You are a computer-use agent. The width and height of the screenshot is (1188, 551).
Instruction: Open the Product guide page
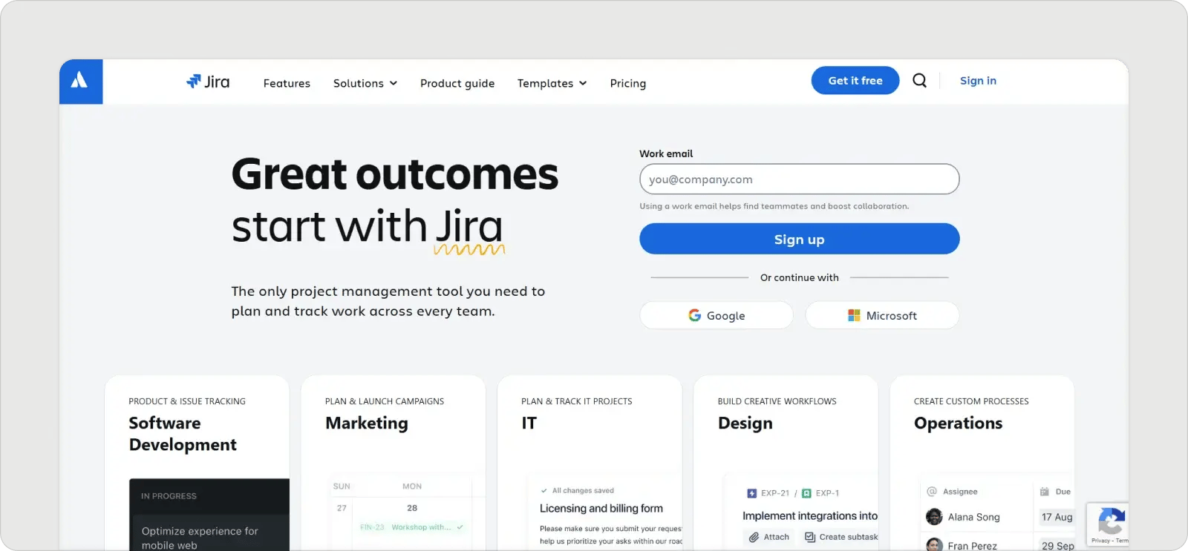[457, 83]
